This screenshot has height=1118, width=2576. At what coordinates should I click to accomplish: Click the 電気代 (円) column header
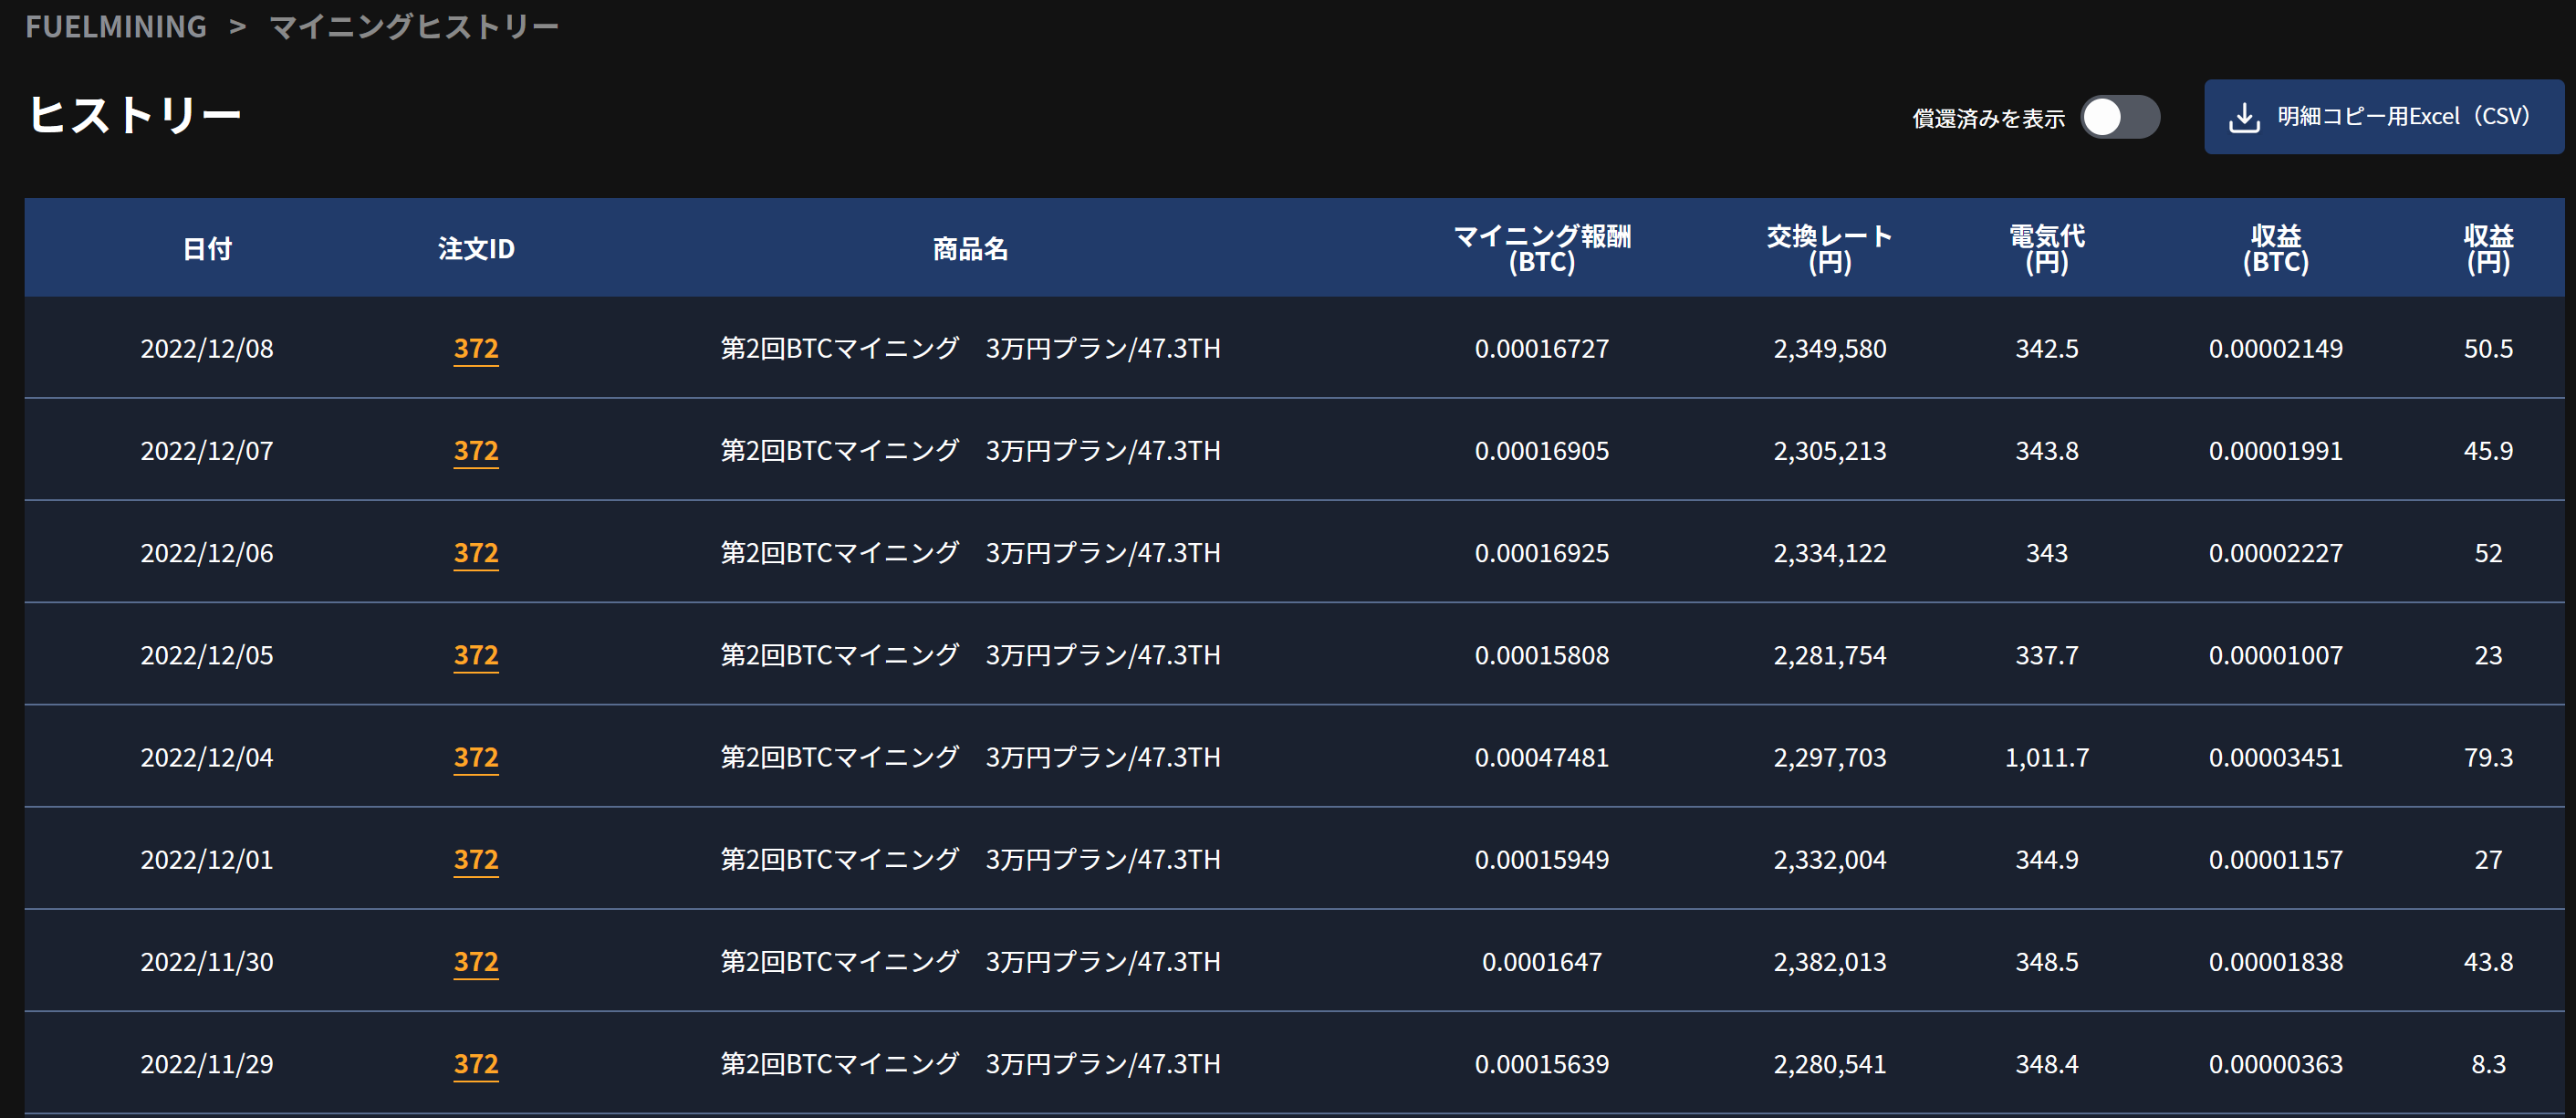2046,248
